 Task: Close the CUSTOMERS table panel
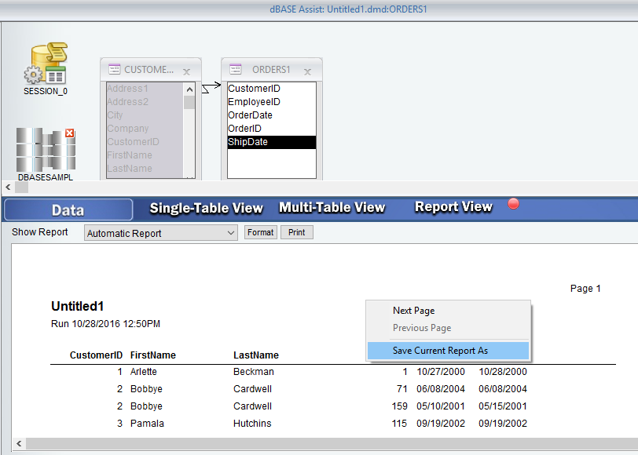186,71
